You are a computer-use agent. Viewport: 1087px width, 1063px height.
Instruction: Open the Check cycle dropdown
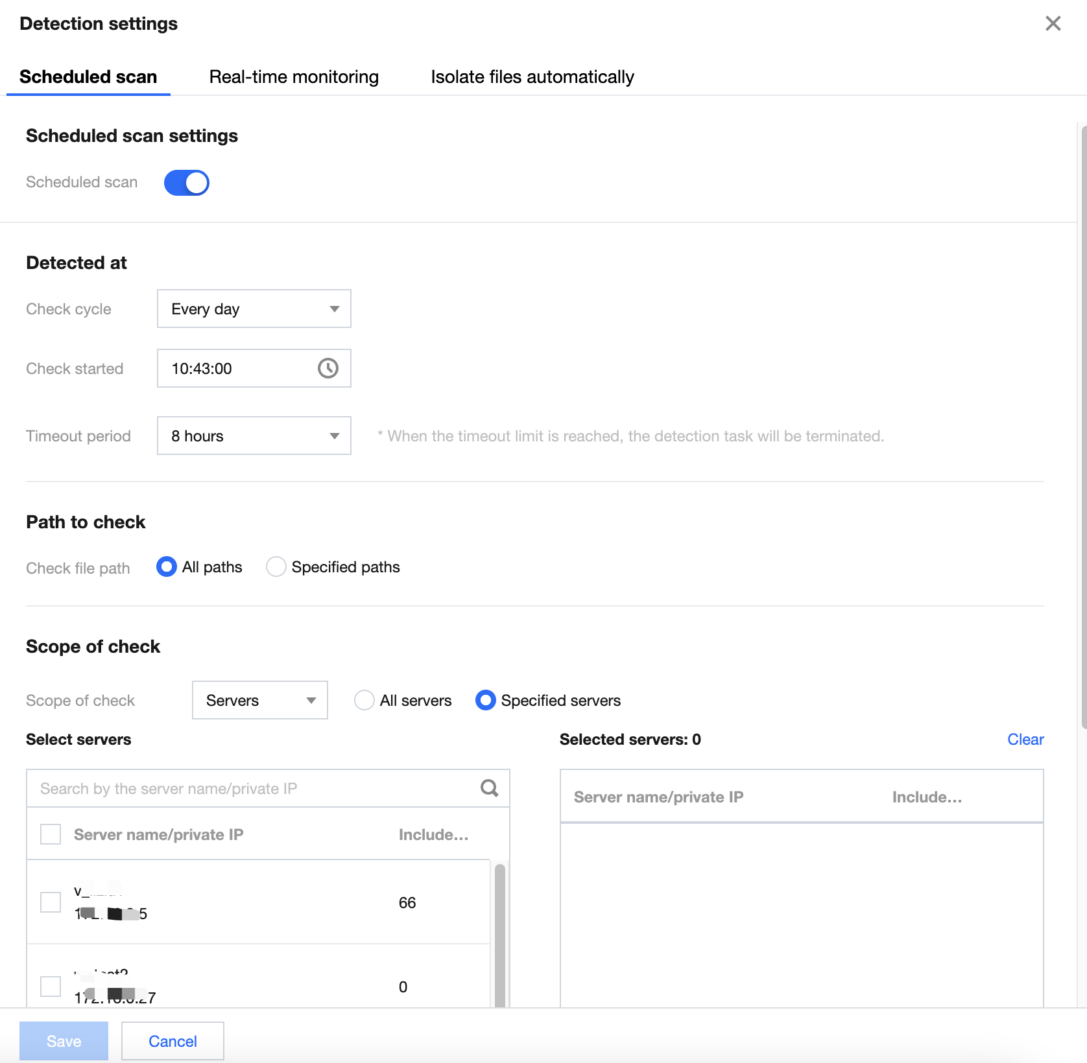click(254, 309)
